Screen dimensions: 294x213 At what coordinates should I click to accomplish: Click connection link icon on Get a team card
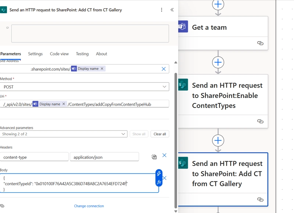coord(260,43)
